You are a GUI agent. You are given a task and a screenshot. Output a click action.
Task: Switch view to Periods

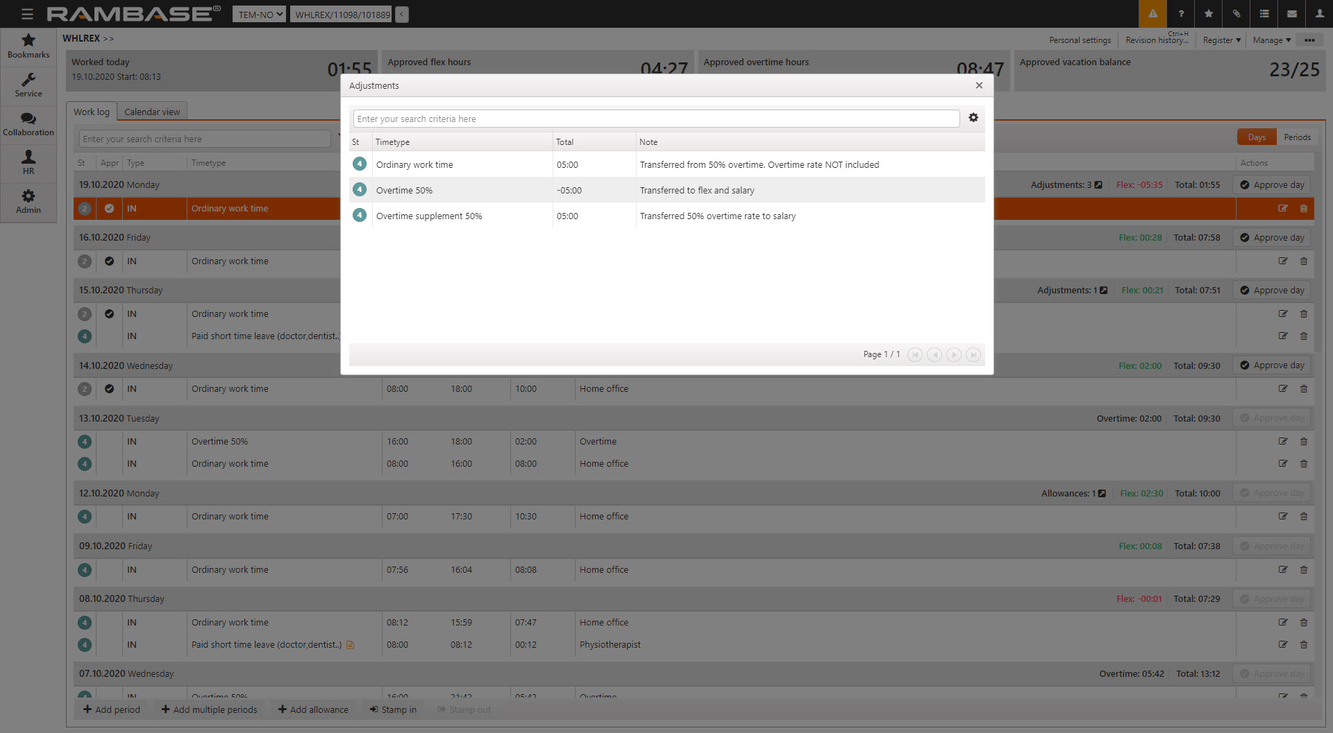[1297, 137]
